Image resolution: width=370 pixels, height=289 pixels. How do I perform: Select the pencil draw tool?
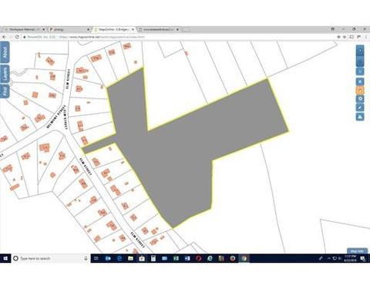tap(360, 107)
